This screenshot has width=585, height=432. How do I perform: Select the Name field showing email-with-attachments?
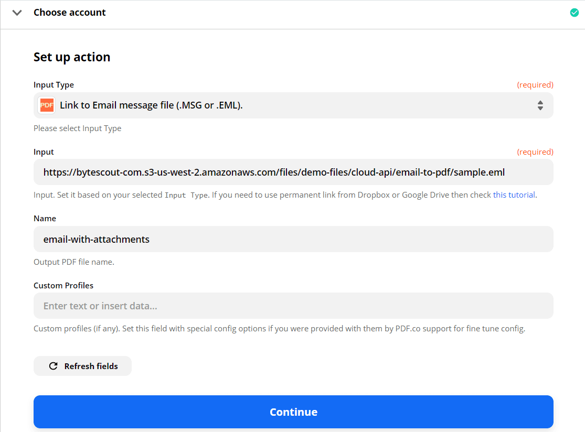293,239
